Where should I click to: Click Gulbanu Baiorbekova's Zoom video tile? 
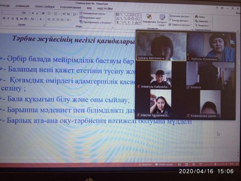click(162, 46)
